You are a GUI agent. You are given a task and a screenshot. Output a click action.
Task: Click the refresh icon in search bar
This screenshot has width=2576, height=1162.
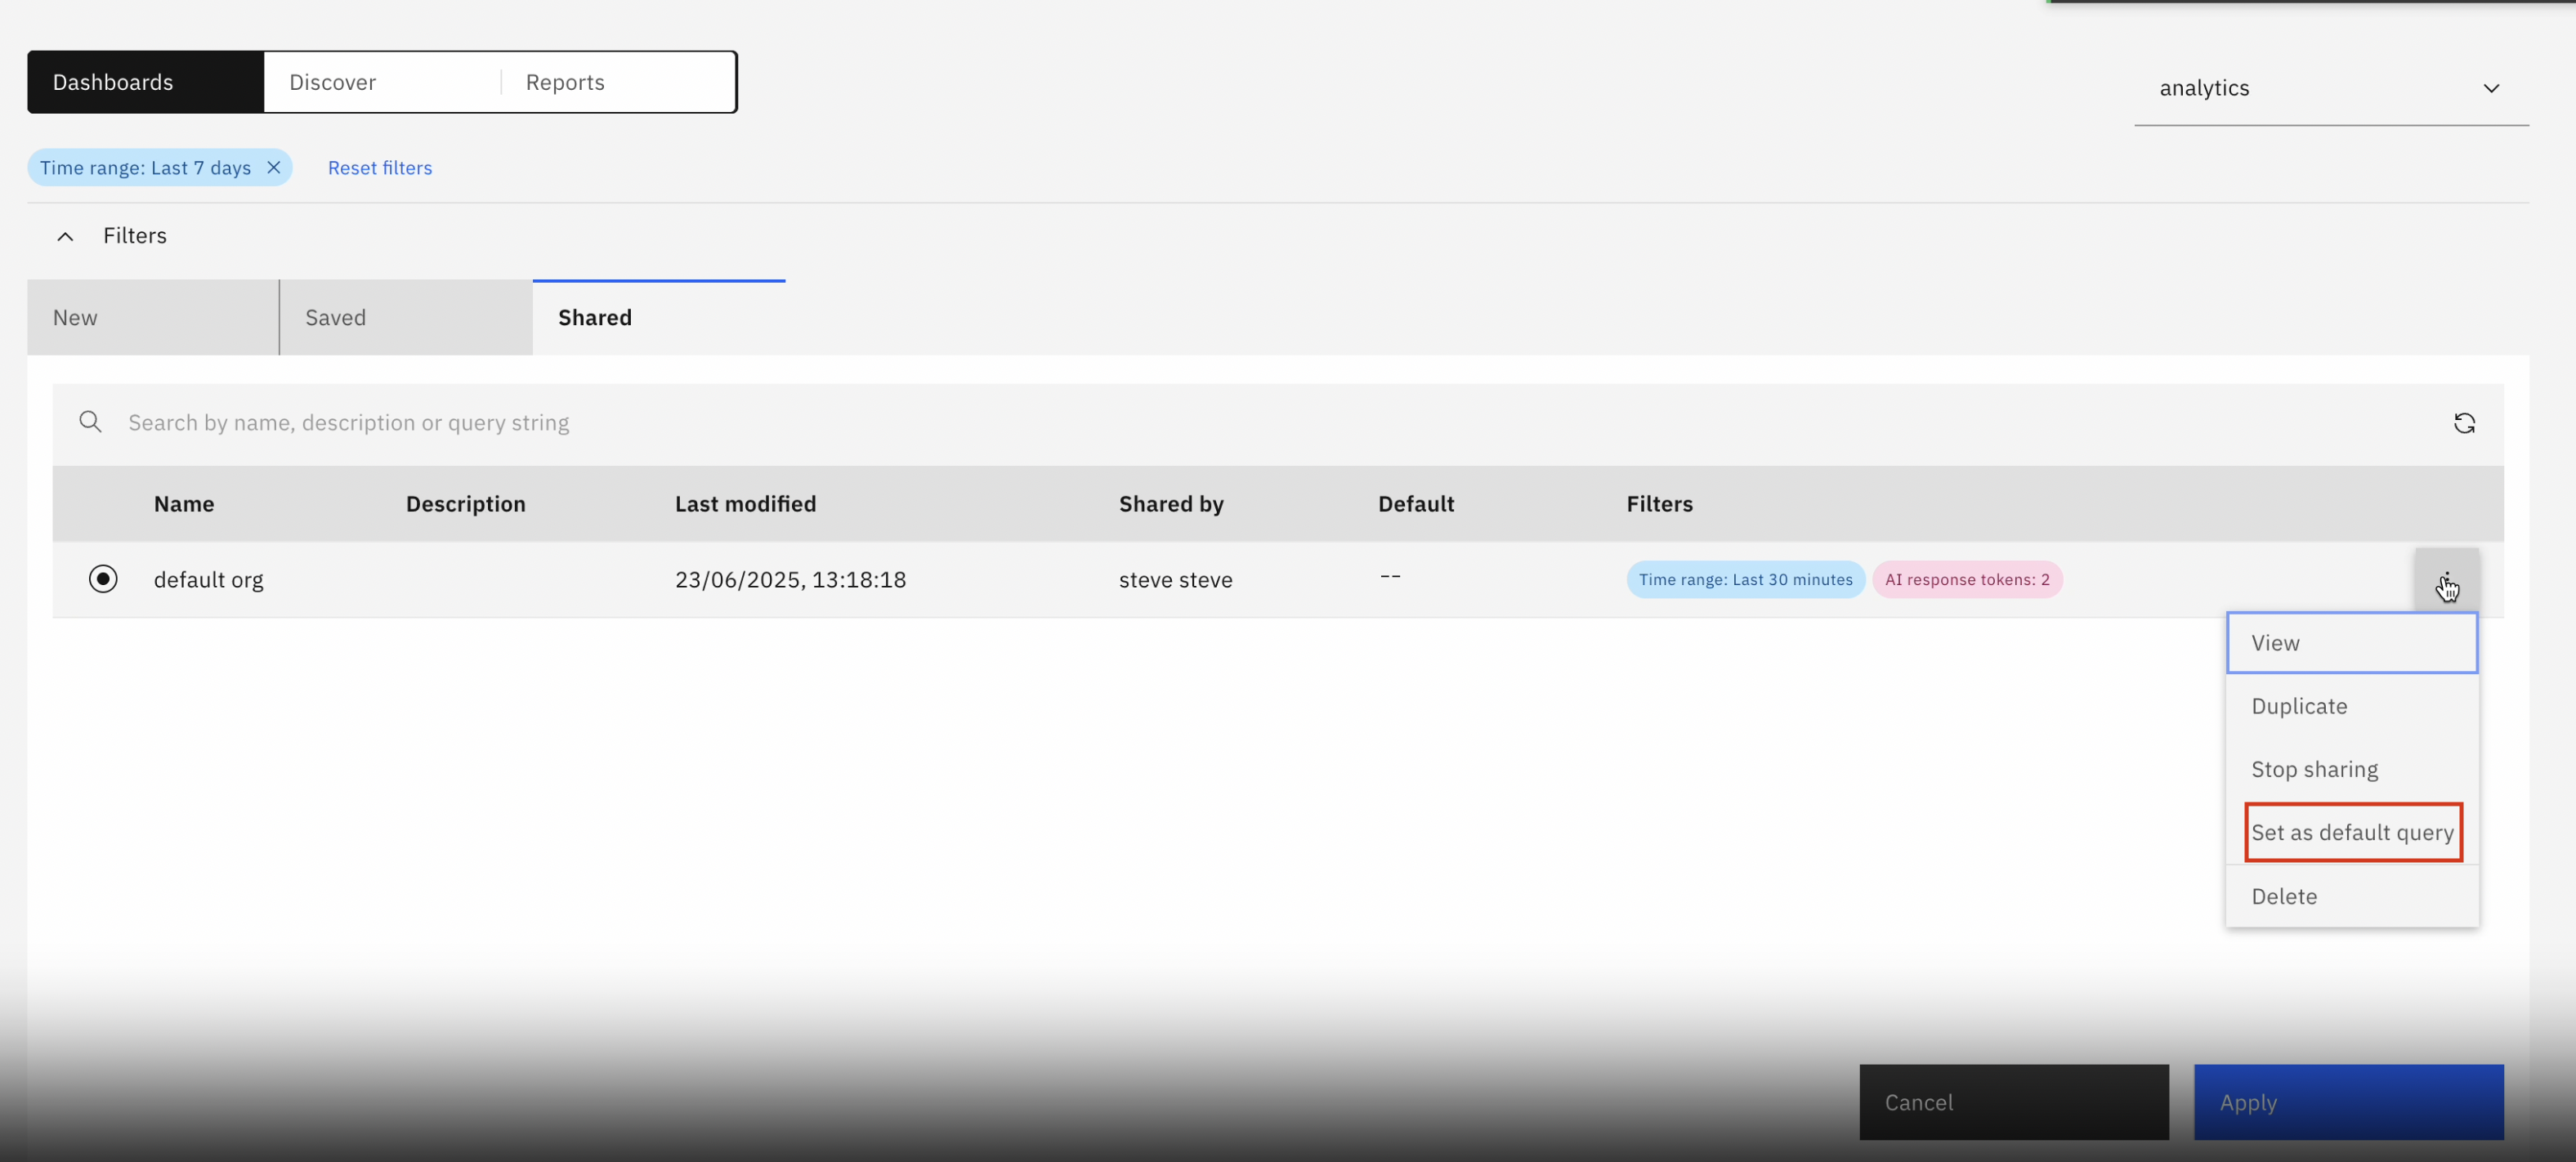(2464, 423)
